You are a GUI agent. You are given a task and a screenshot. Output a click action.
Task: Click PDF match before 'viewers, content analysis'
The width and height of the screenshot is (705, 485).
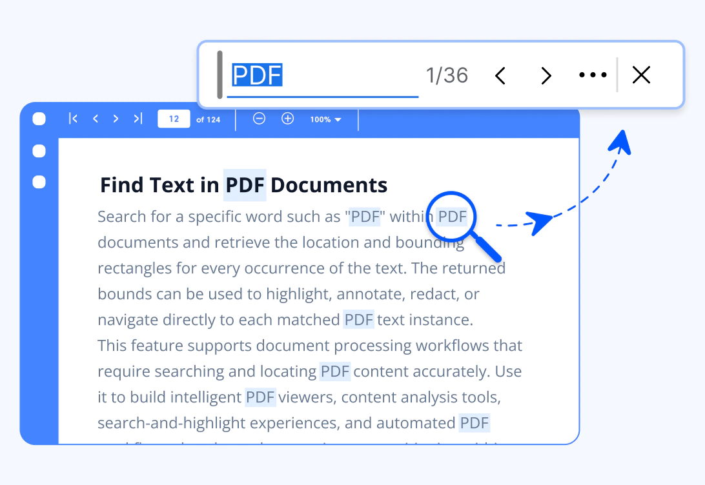tap(260, 397)
